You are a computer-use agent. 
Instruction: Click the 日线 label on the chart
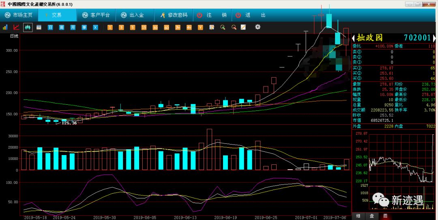(14, 36)
